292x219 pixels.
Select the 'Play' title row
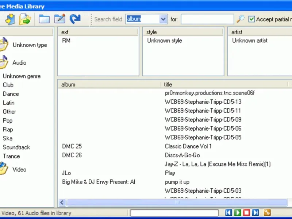point(170,173)
